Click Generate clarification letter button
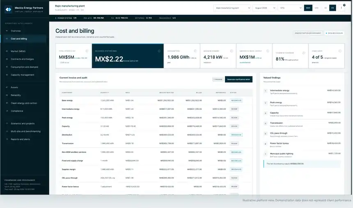Image resolution: width=353 pixels, height=208 pixels. click(x=238, y=79)
